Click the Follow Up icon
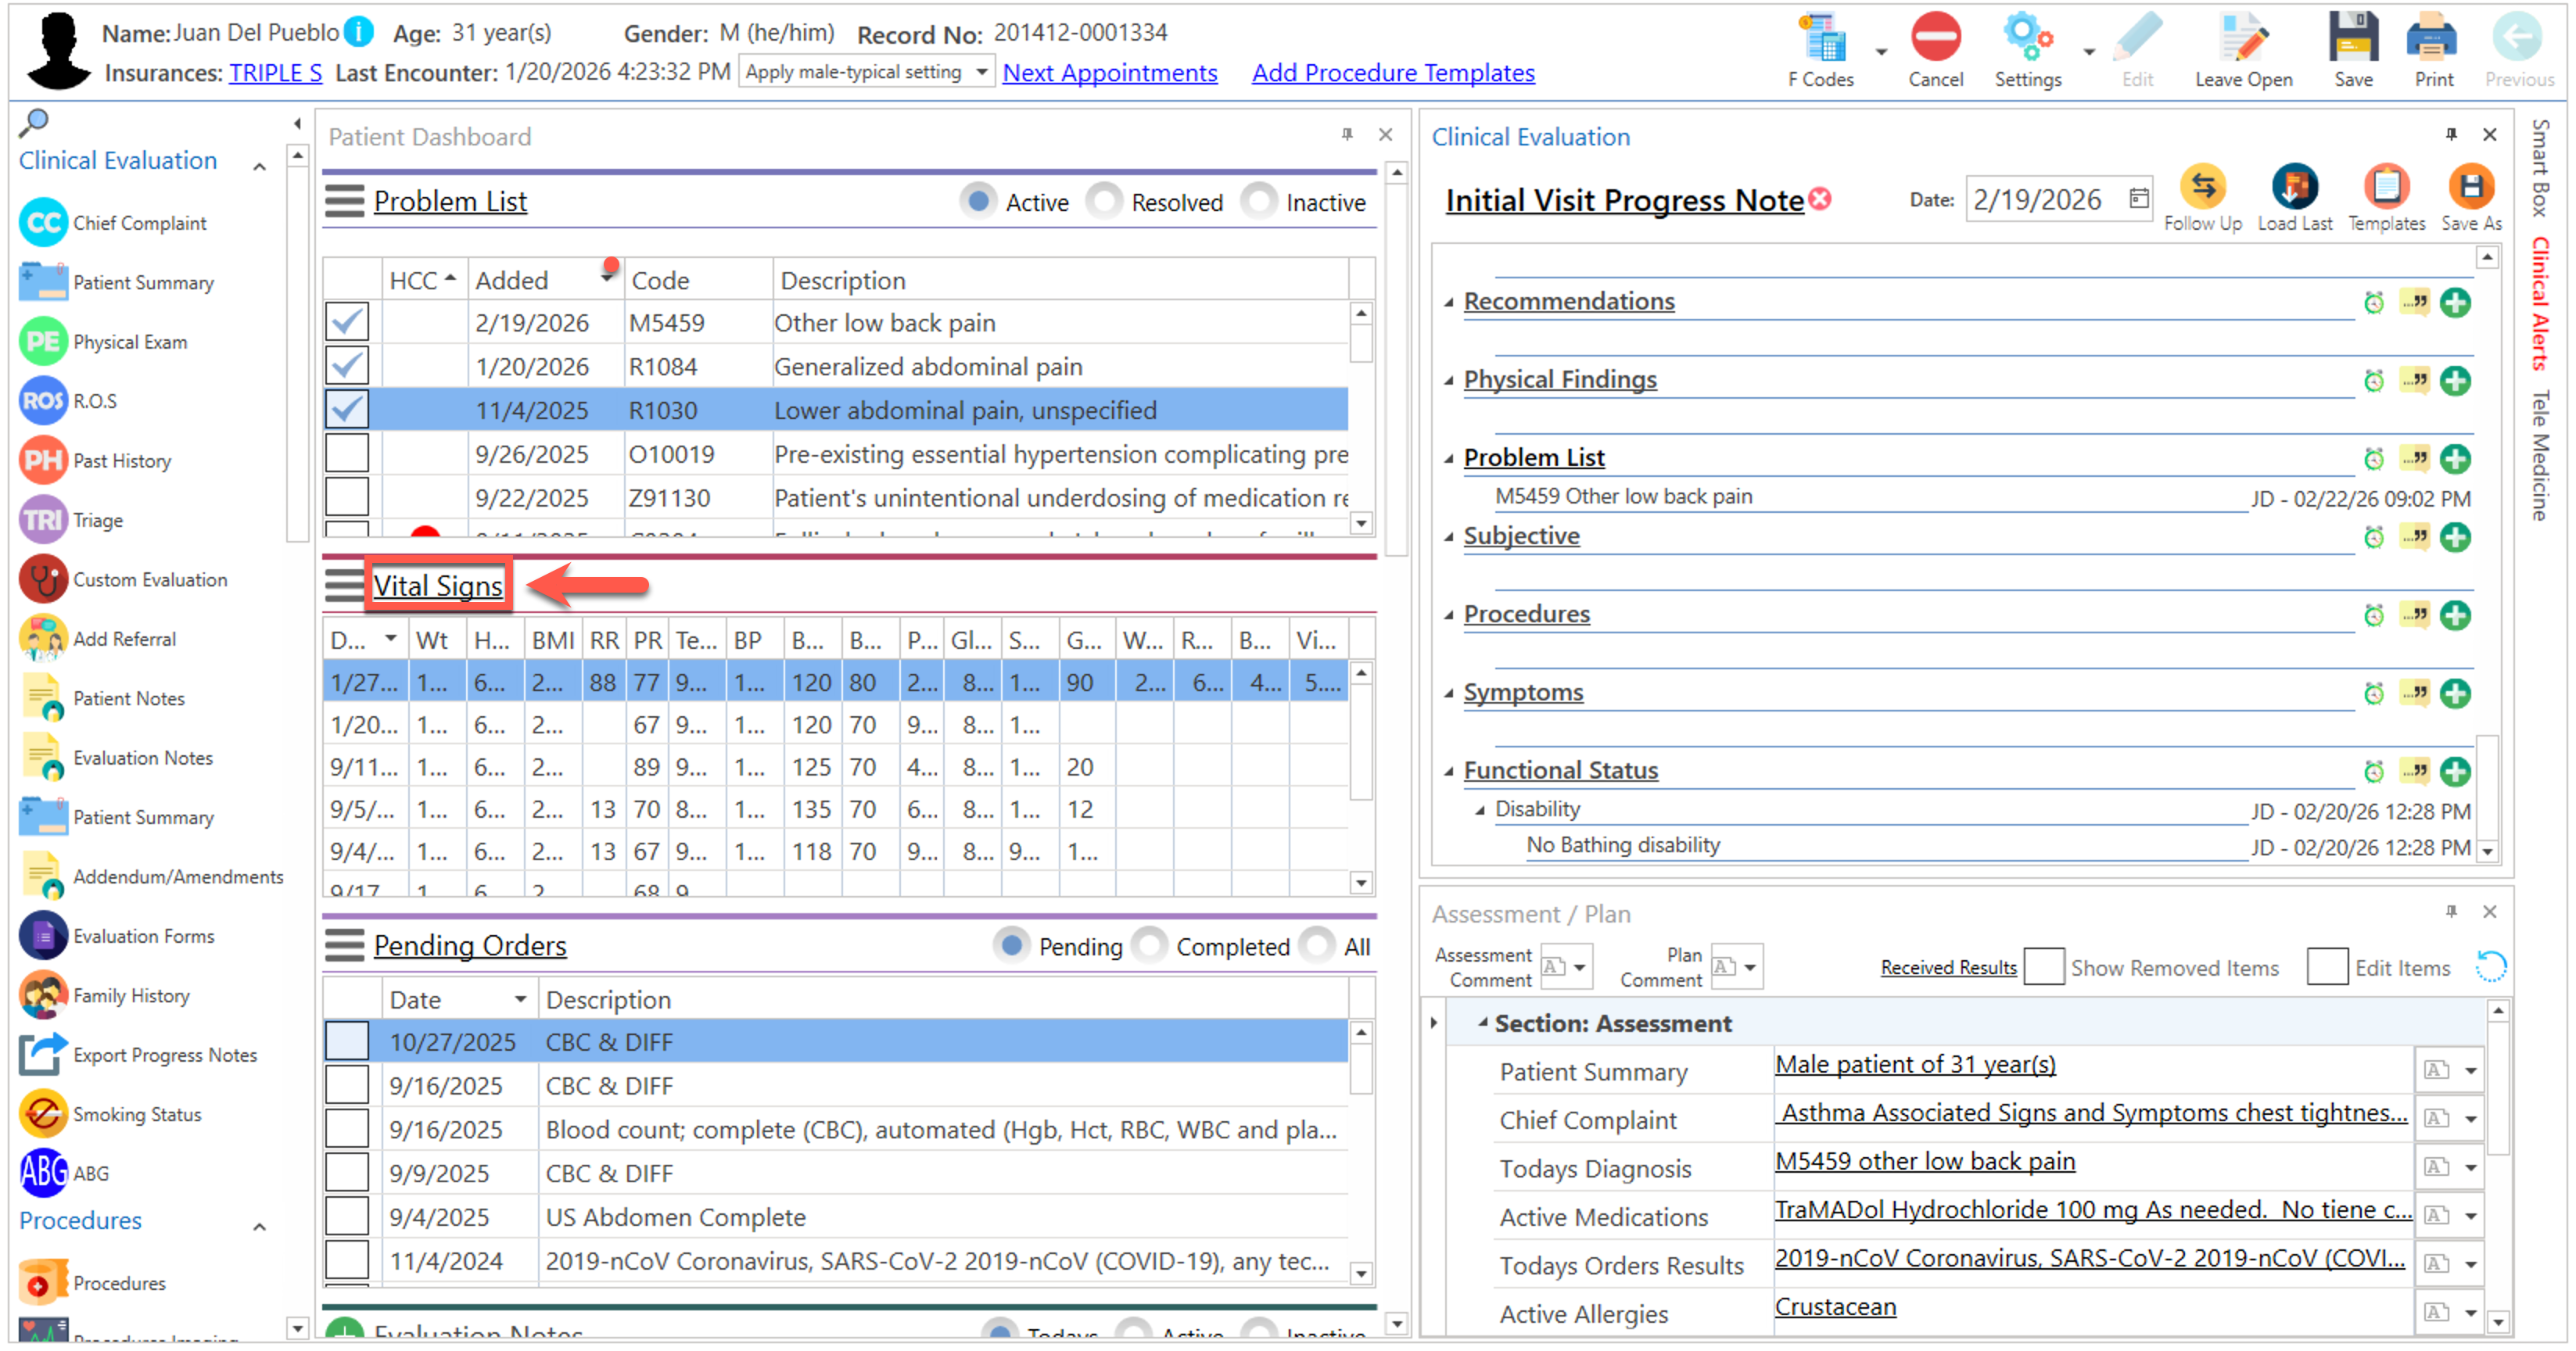The image size is (2576, 1351). [2202, 188]
